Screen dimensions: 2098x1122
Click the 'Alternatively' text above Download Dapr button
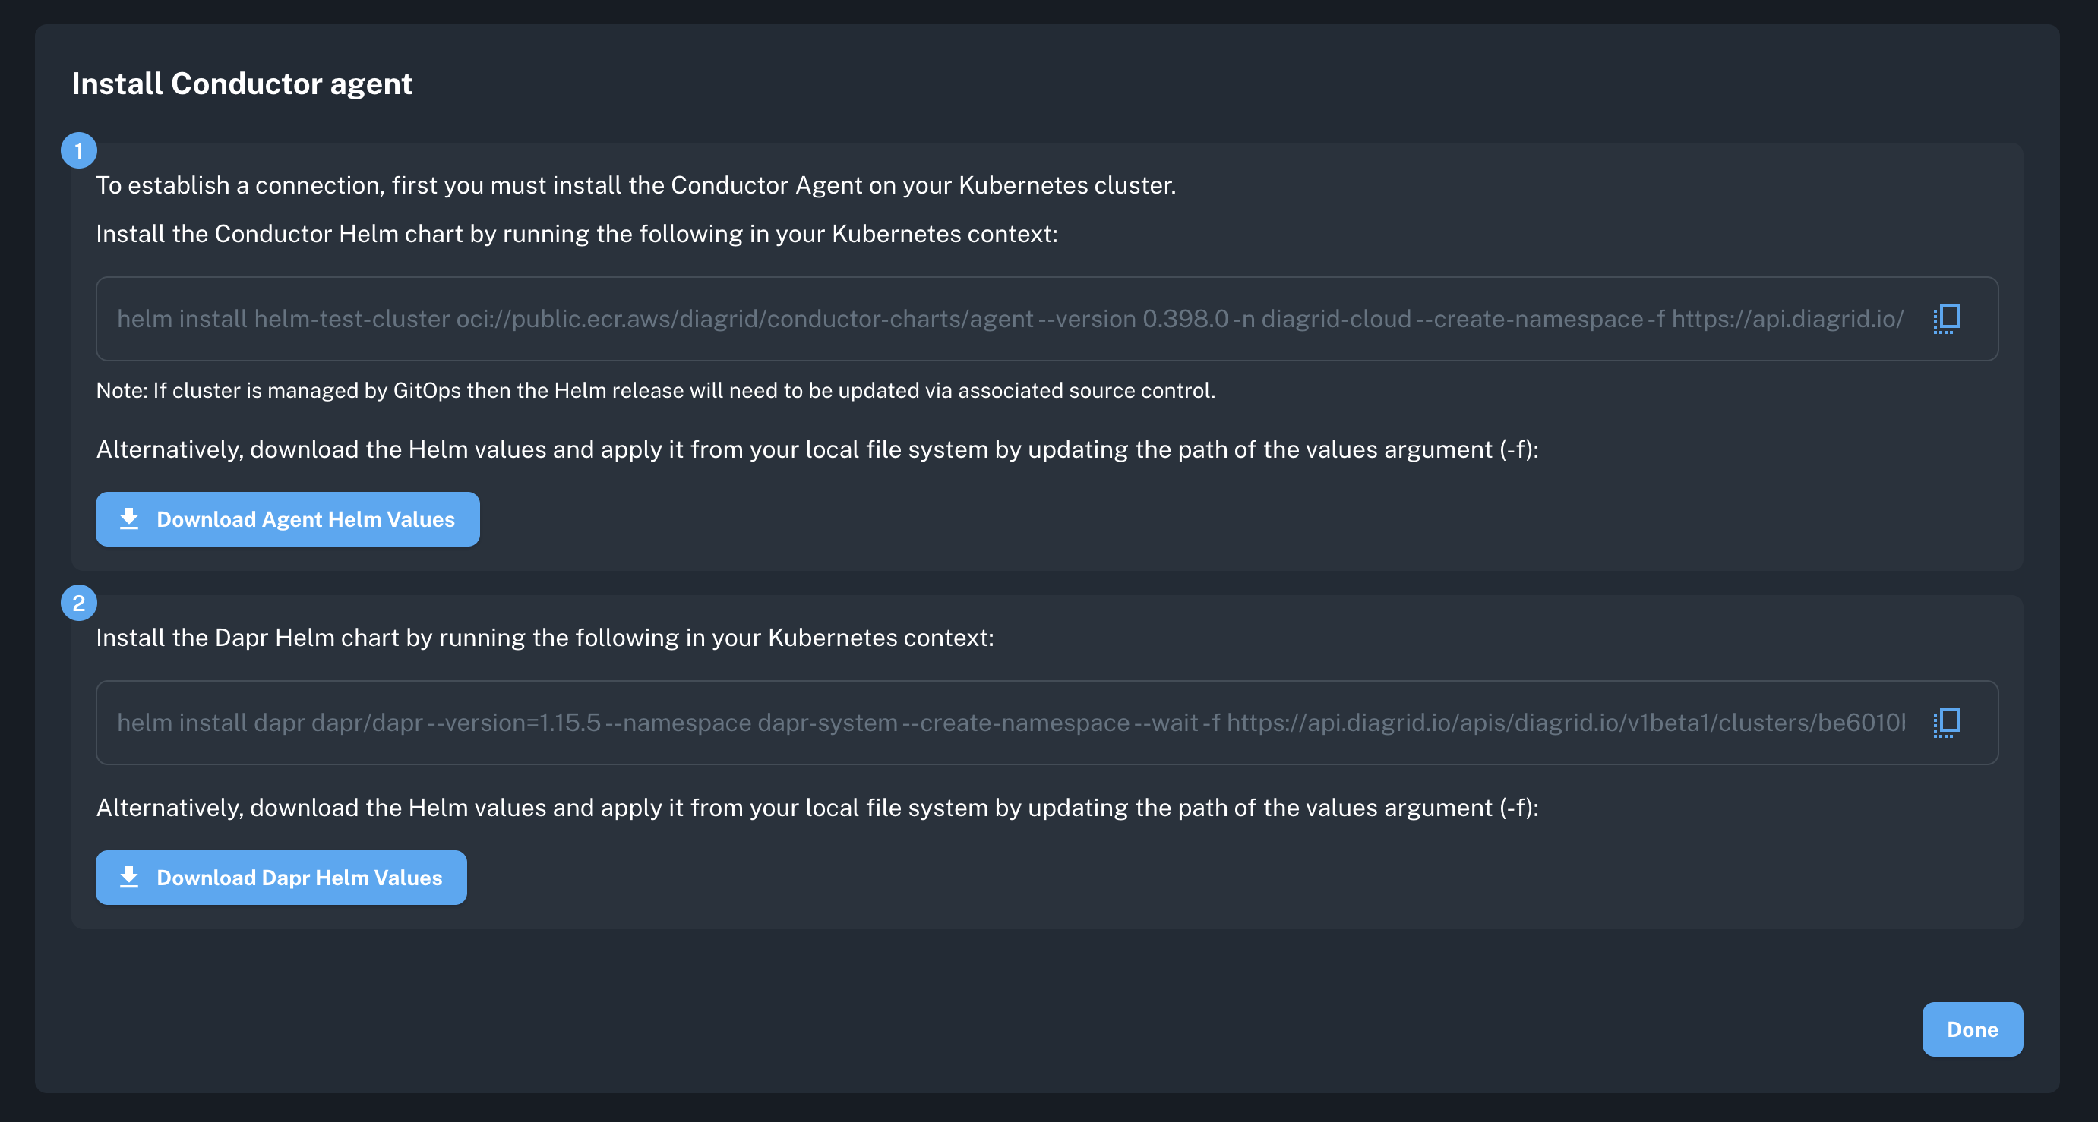point(817,808)
